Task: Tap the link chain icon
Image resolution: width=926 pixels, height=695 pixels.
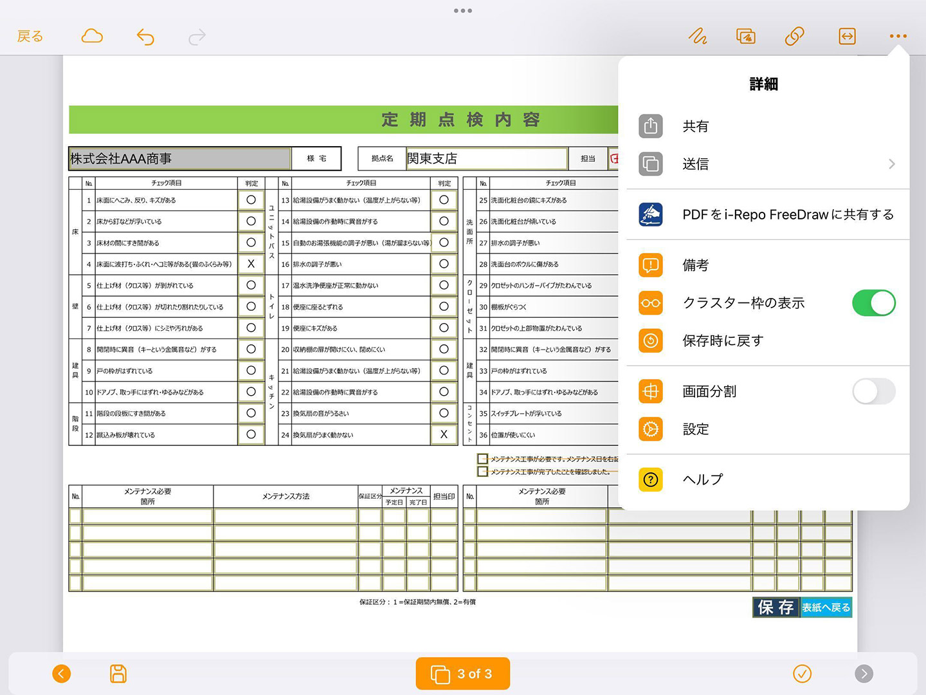Action: [794, 37]
